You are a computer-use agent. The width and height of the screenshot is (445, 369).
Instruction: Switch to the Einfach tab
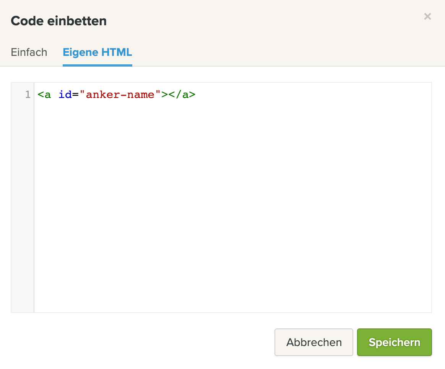(29, 52)
